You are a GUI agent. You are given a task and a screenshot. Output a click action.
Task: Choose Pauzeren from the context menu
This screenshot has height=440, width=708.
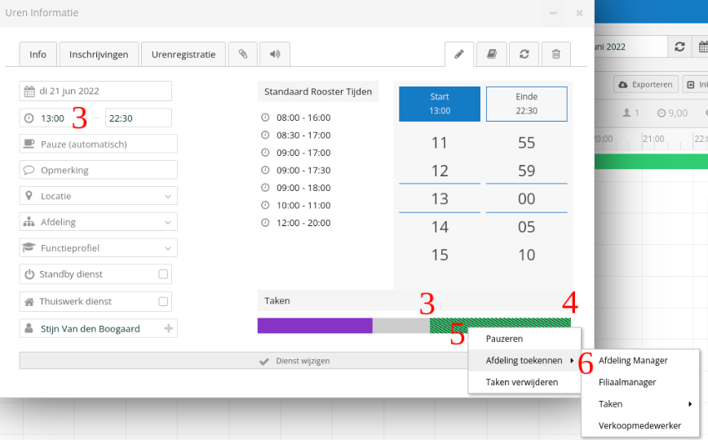click(504, 339)
